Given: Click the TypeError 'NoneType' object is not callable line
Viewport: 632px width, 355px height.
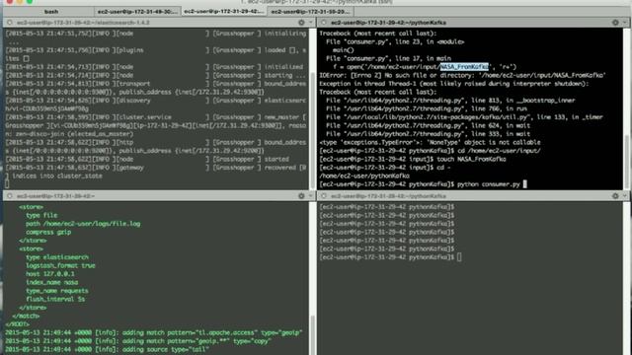Looking at the screenshot, I should (431, 142).
